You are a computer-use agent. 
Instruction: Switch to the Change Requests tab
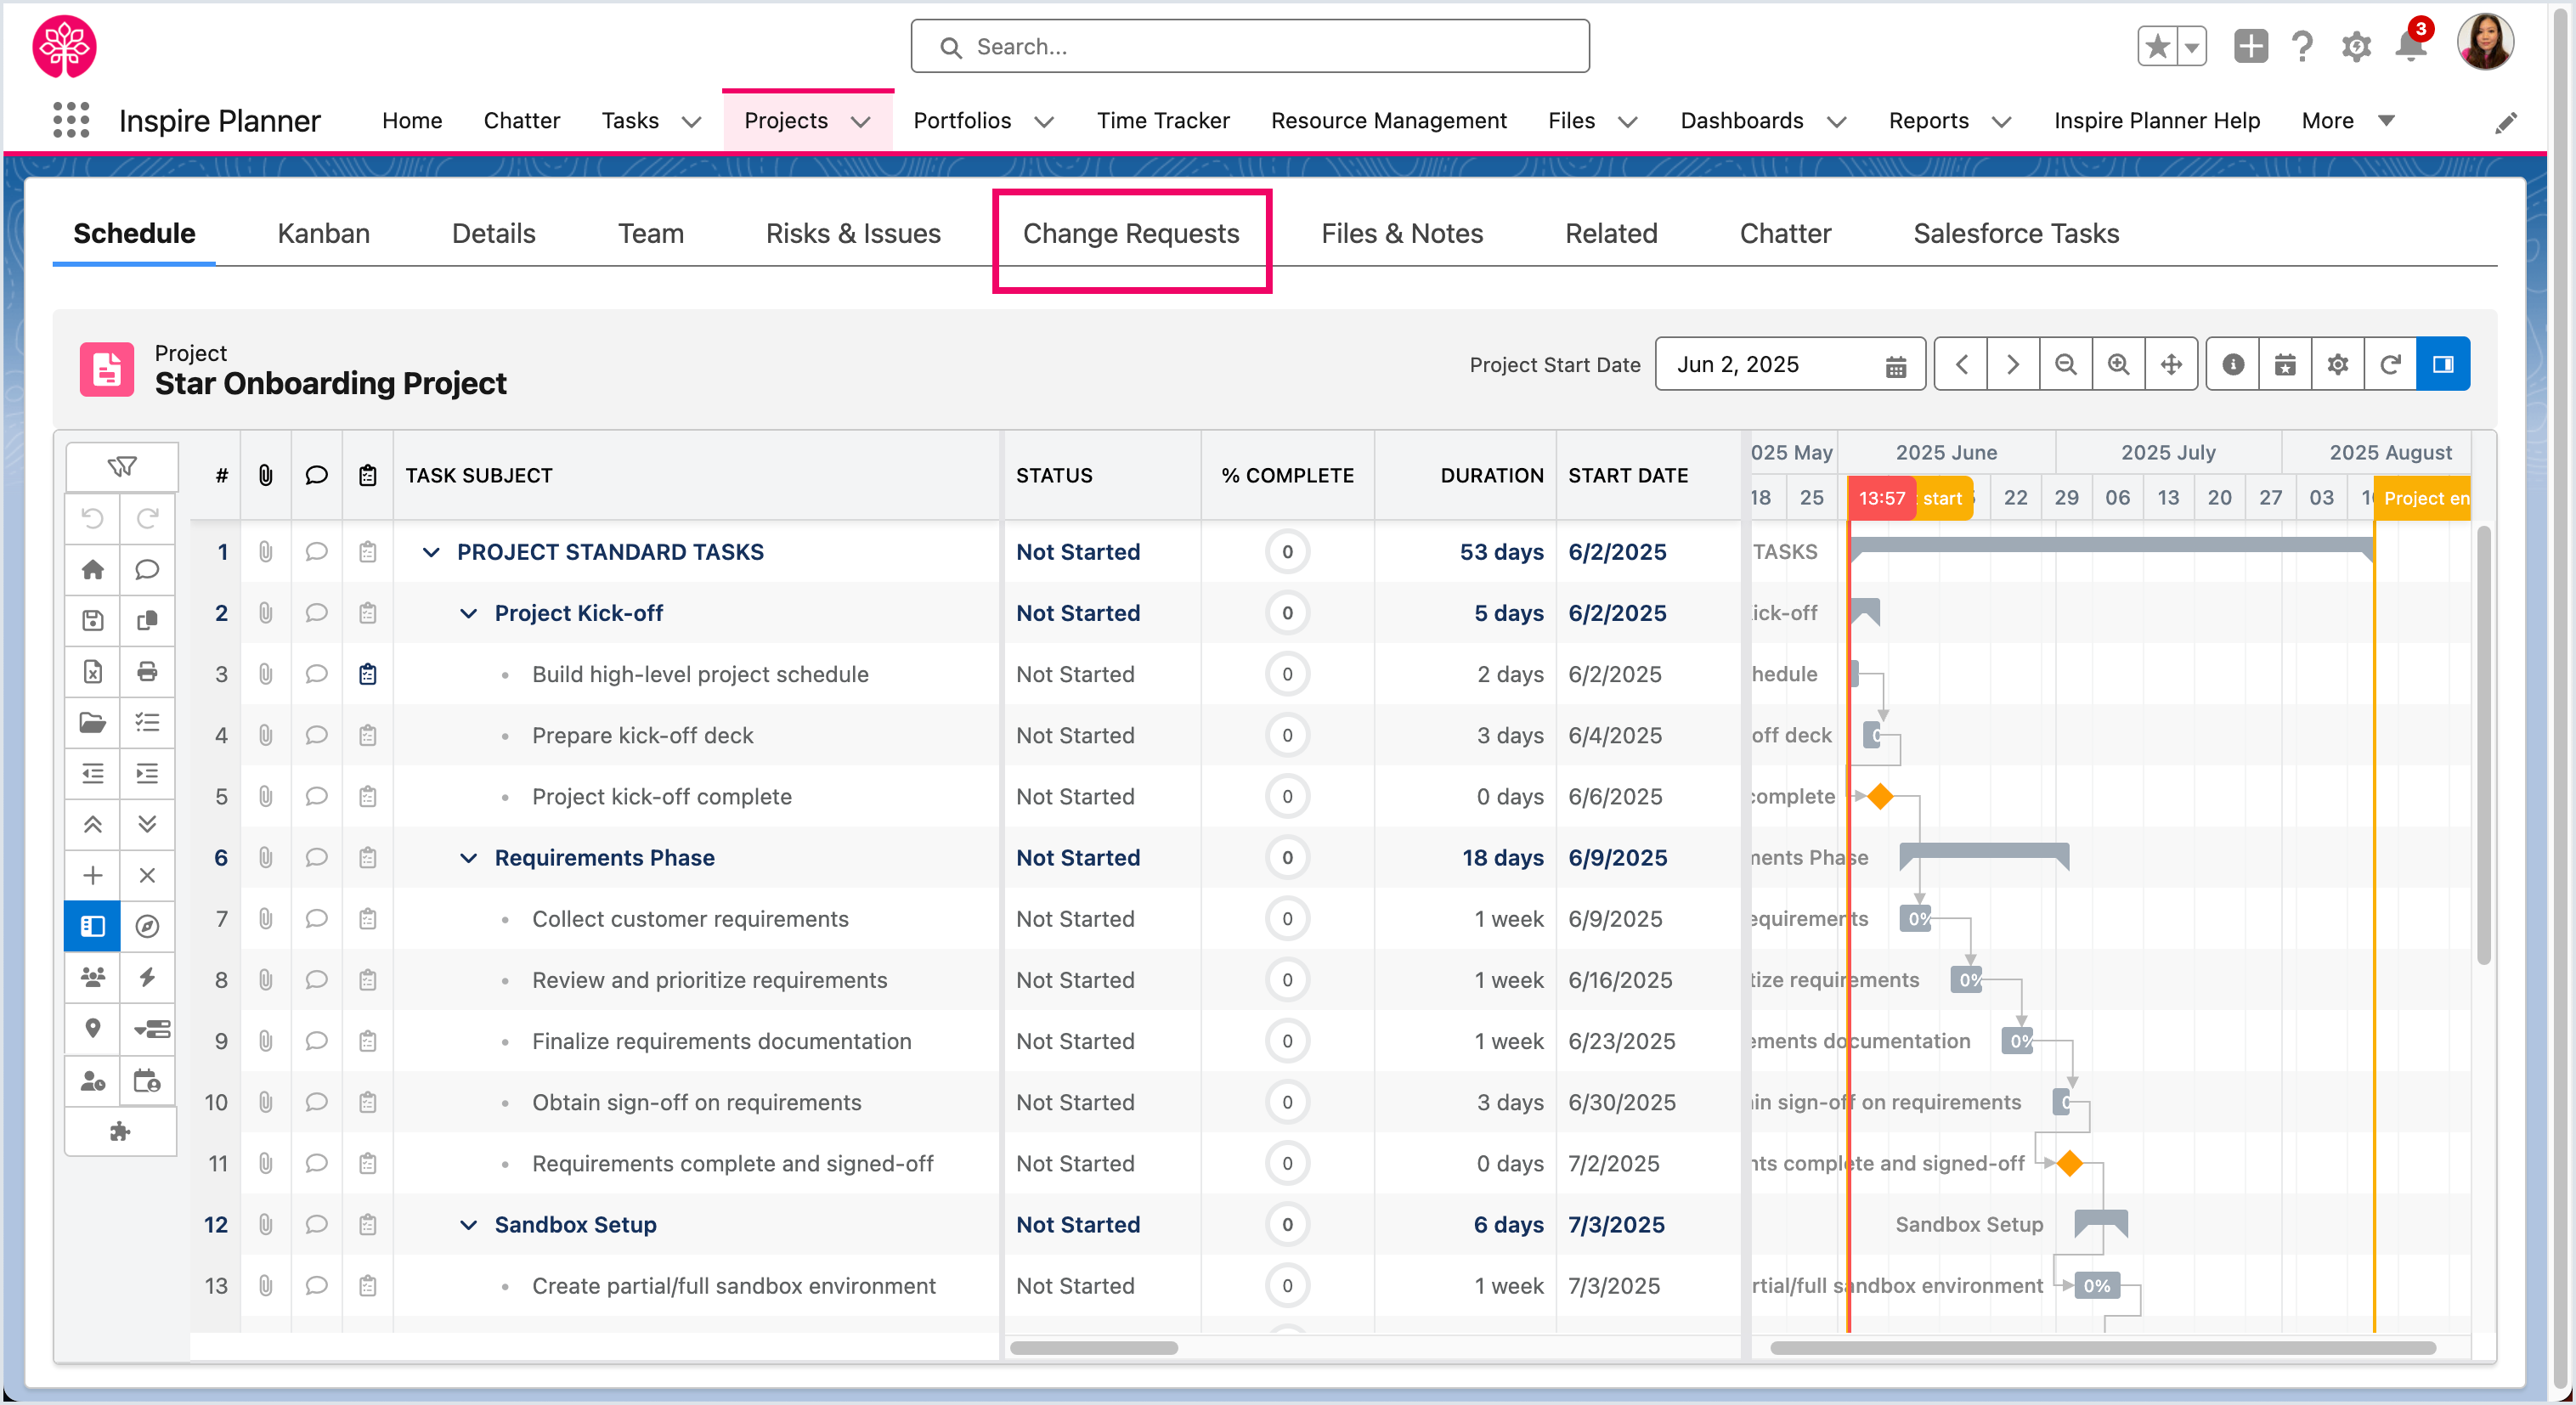(1131, 233)
